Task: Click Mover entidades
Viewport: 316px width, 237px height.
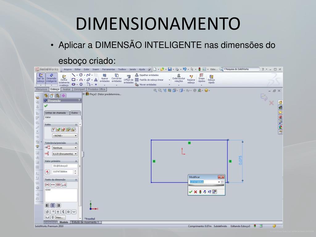Action: point(146,85)
